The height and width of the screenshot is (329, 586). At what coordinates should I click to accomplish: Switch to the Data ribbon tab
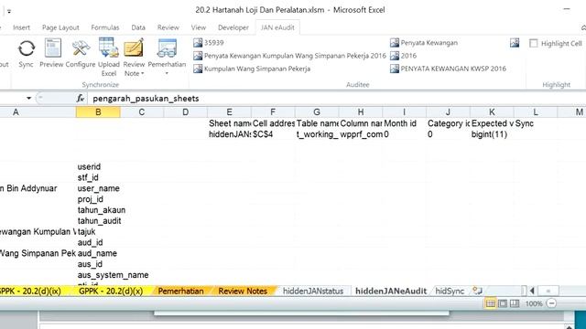pos(138,27)
